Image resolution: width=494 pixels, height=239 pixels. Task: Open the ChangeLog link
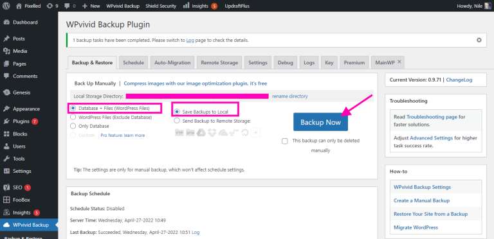click(x=459, y=80)
